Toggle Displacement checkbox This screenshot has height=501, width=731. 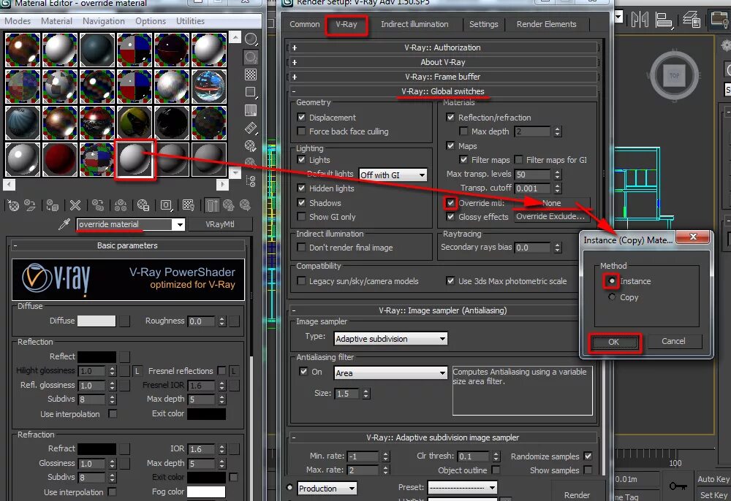pyautogui.click(x=302, y=118)
